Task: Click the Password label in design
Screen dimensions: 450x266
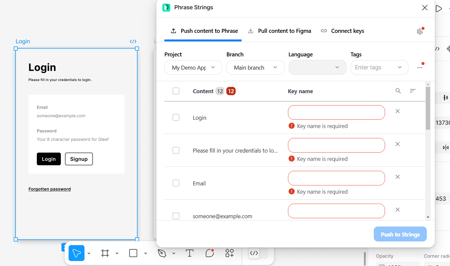Action: click(x=47, y=131)
